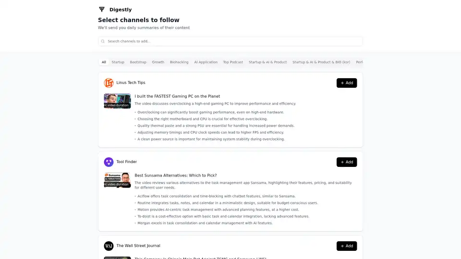Select Startup & AI & Product tab
Image resolution: width=461 pixels, height=259 pixels.
point(267,62)
